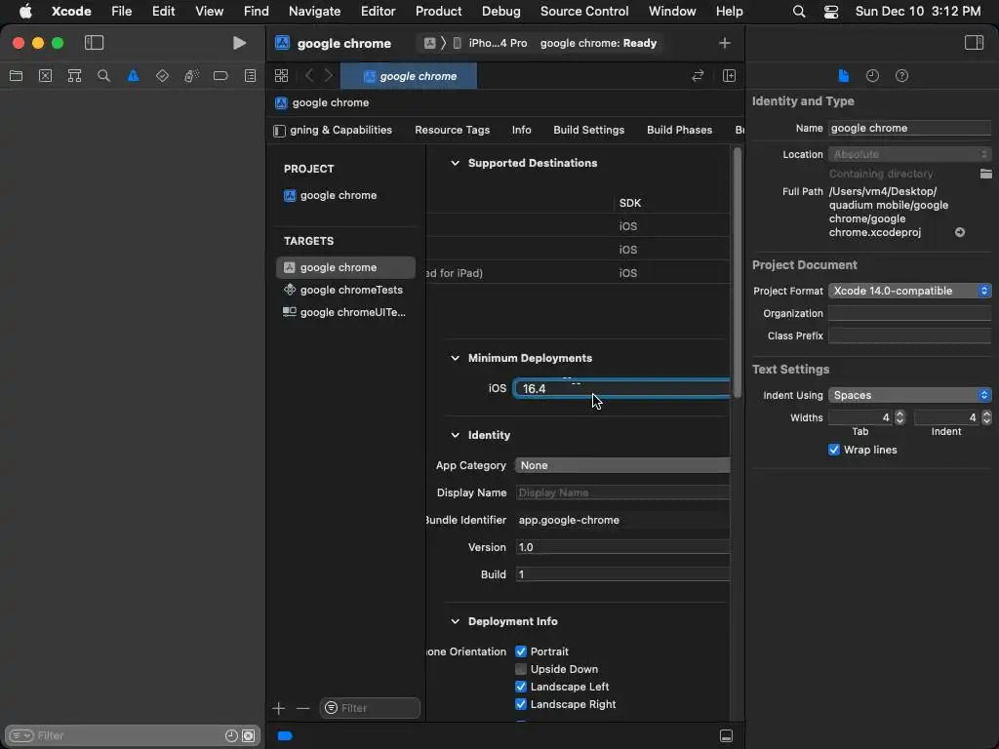The image size is (999, 749).
Task: Collapse the Minimum Deployments section
Action: (x=455, y=358)
